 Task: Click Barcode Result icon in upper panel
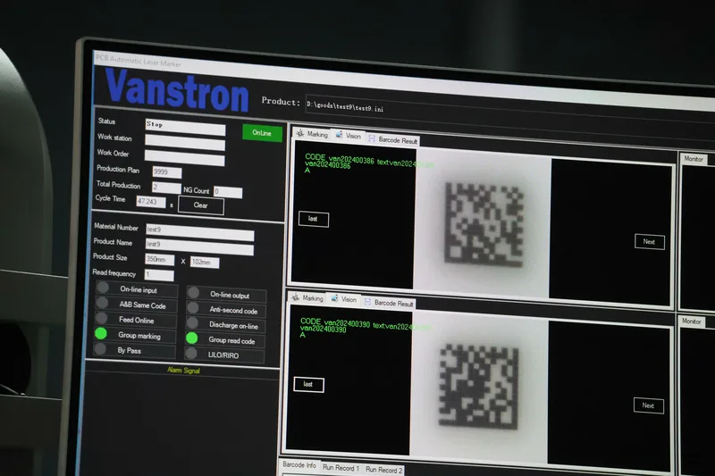coord(372,138)
